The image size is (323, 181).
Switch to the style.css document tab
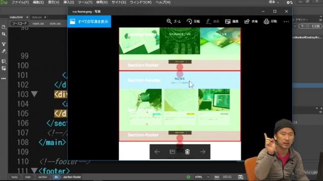(36, 17)
